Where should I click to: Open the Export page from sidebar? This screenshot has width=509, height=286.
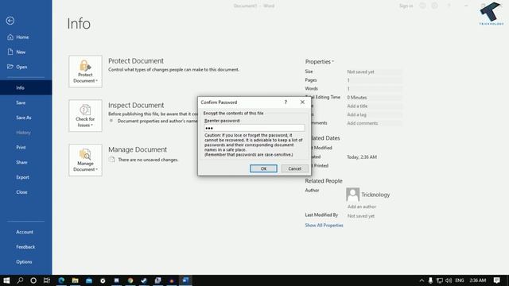[x=23, y=177]
